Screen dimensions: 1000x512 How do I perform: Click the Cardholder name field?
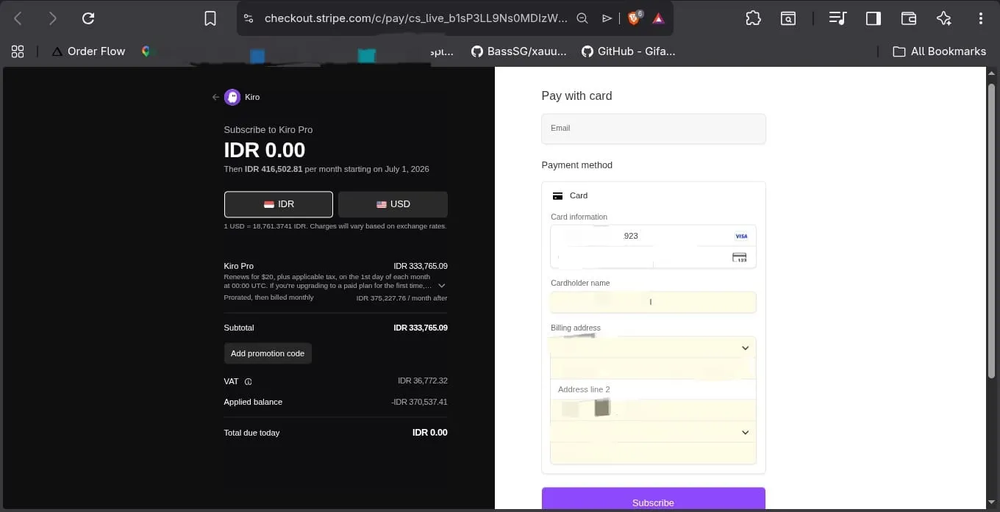pyautogui.click(x=654, y=302)
